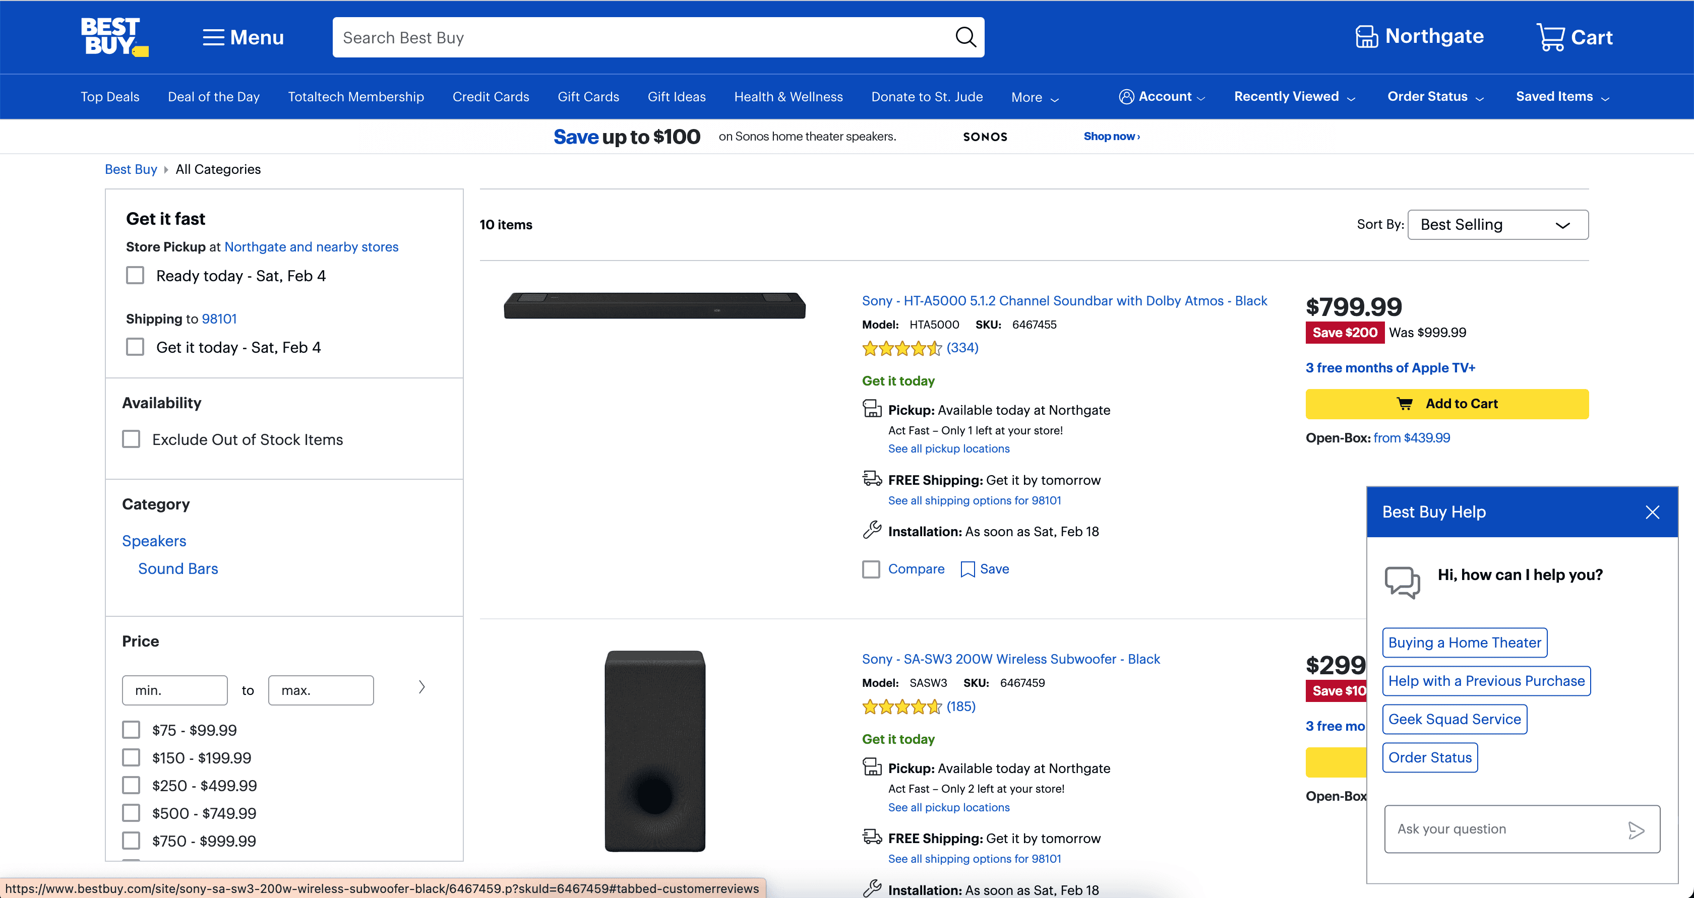The image size is (1694, 898).
Task: Submit price range with arrow icon
Action: [421, 688]
